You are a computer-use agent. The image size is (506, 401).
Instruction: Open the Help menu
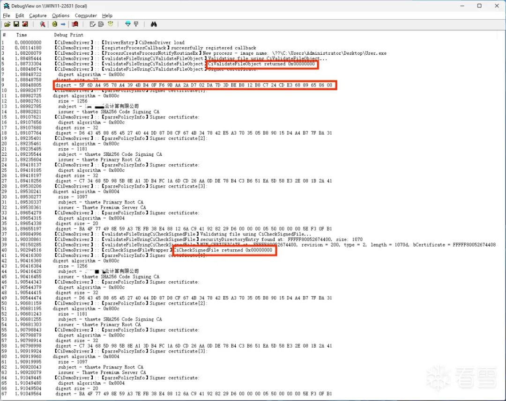[107, 15]
